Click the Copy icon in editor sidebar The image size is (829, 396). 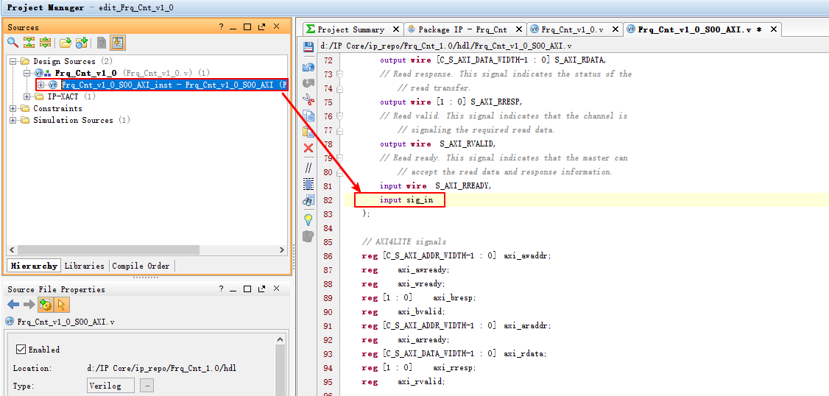(308, 116)
